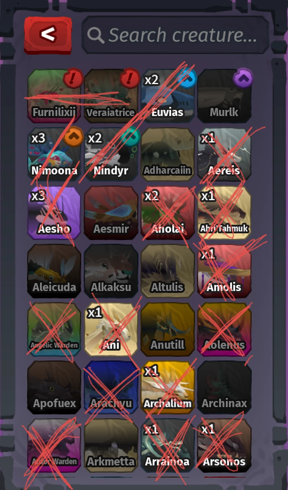Click the magnifying glass search icon
Viewport: 288px width, 490px height.
coord(95,35)
